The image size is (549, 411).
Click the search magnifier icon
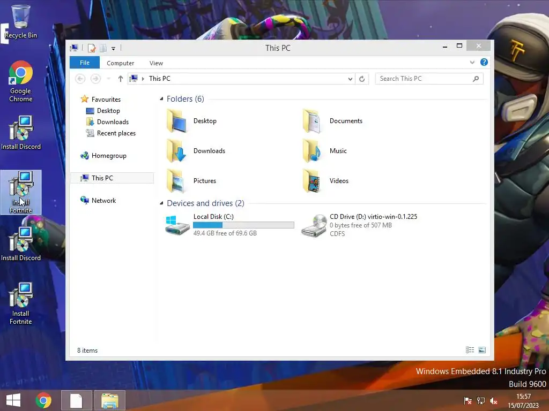coord(476,79)
